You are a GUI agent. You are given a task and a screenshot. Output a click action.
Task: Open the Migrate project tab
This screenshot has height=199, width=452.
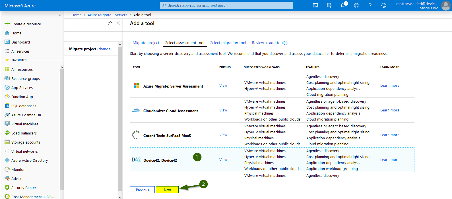coord(146,43)
